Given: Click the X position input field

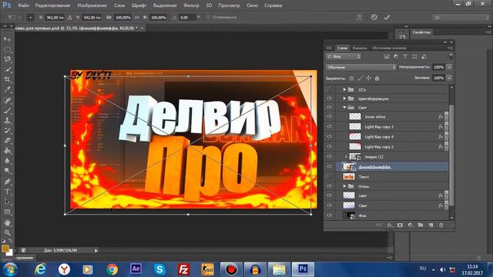Looking at the screenshot, I should click(55, 18).
